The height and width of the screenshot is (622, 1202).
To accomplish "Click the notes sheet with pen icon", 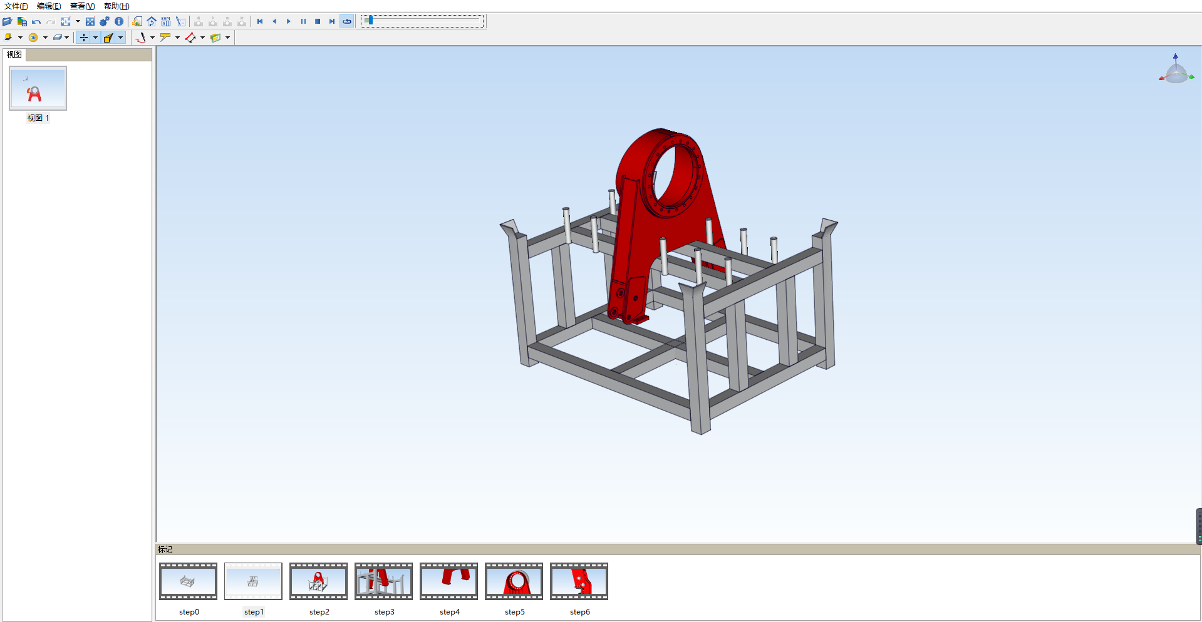I will pos(180,21).
